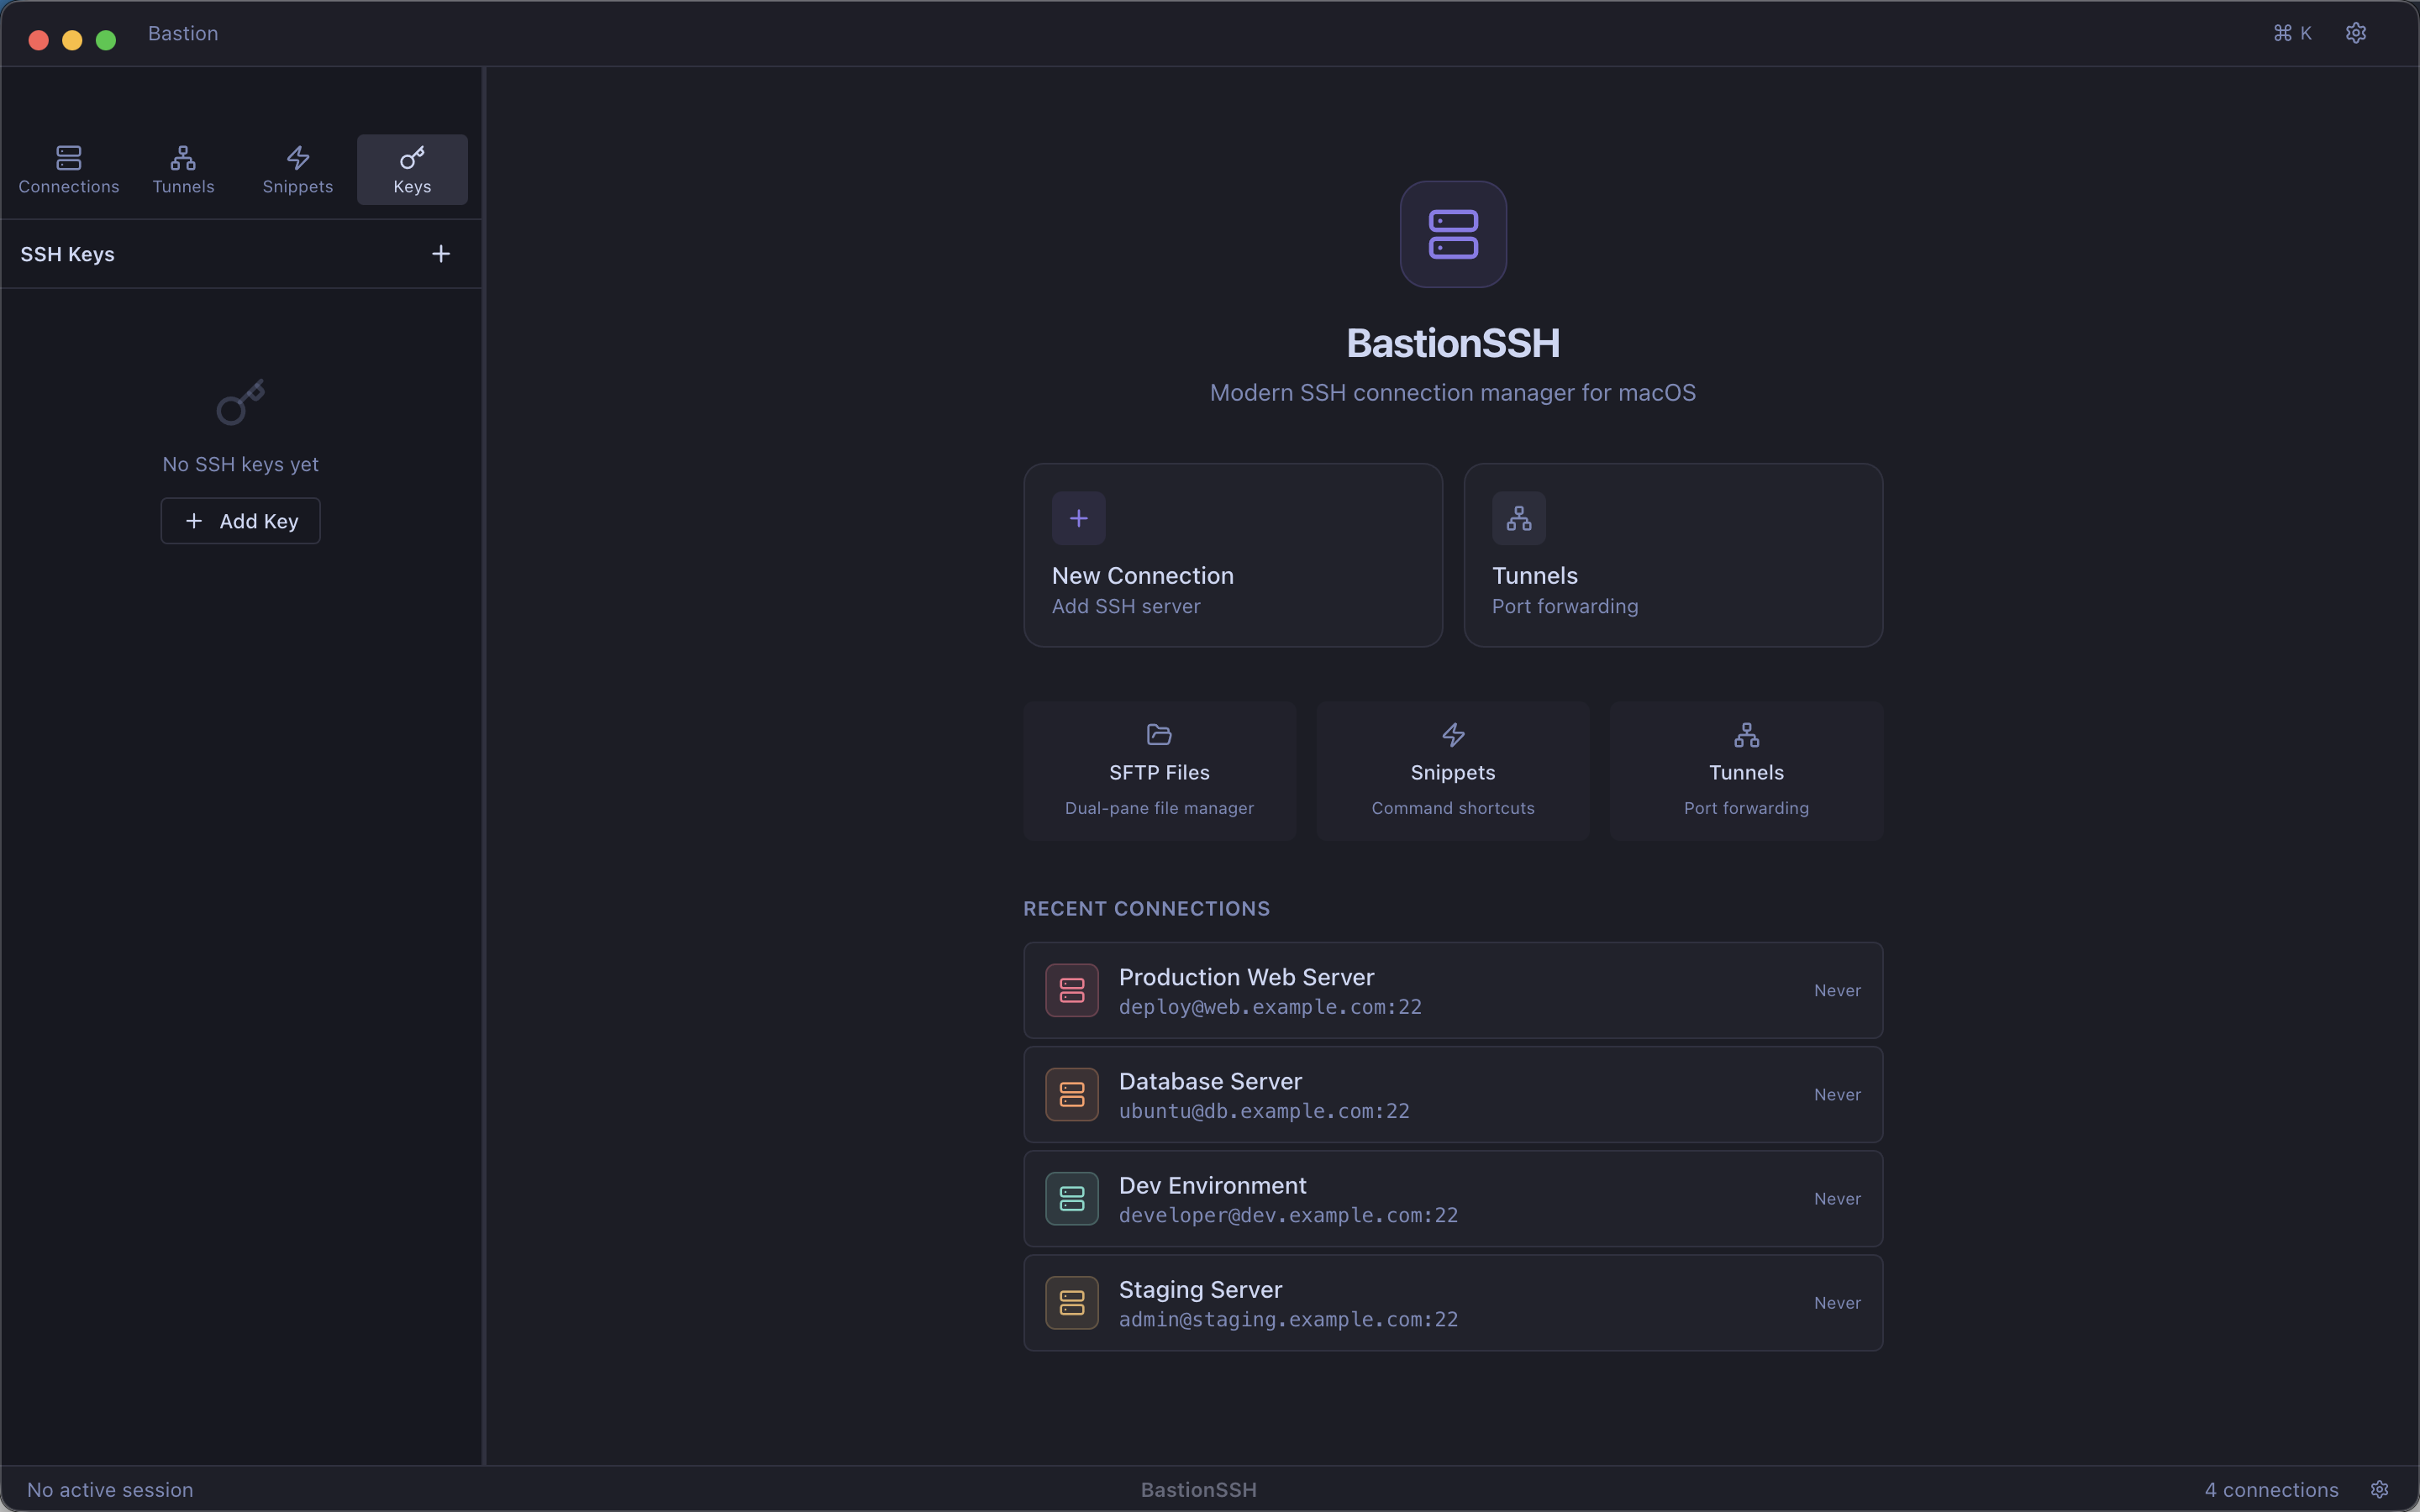Select the Keys tab in the sidebar
Image resolution: width=2420 pixels, height=1512 pixels.
411,168
